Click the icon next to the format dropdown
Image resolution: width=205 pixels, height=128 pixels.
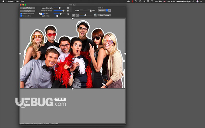coord(110,10)
